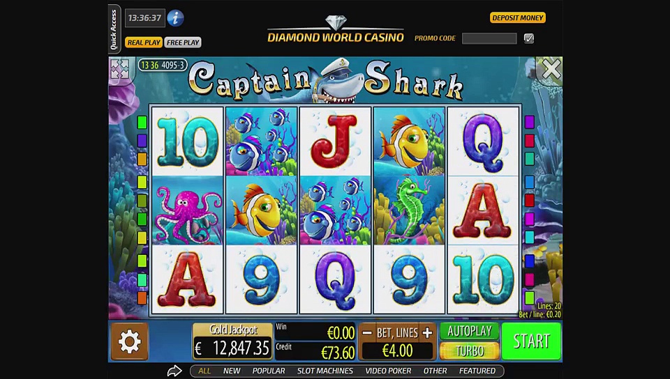Viewport: 670px width, 379px height.
Task: Hit the green Start button
Action: [531, 341]
